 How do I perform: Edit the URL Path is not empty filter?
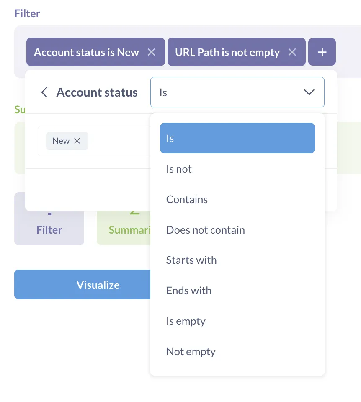pyautogui.click(x=227, y=52)
